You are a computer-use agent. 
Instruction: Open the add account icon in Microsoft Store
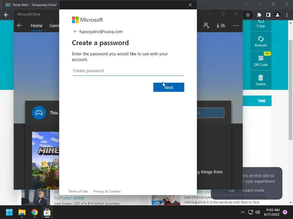tap(206, 25)
